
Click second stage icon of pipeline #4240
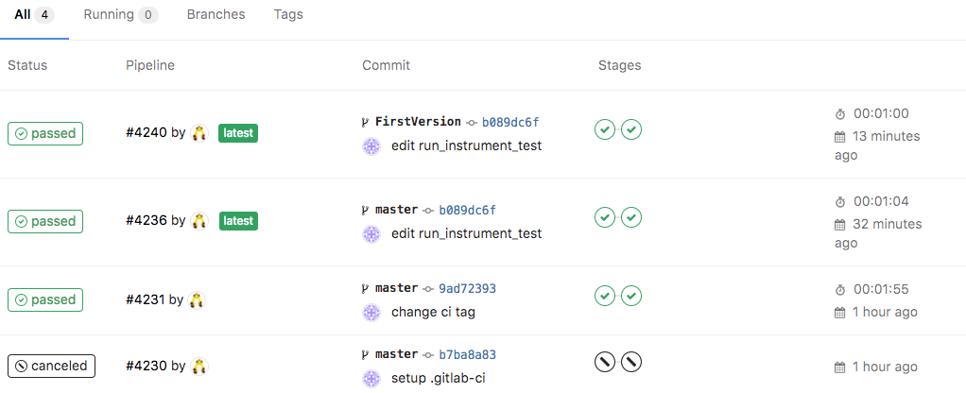tap(631, 129)
